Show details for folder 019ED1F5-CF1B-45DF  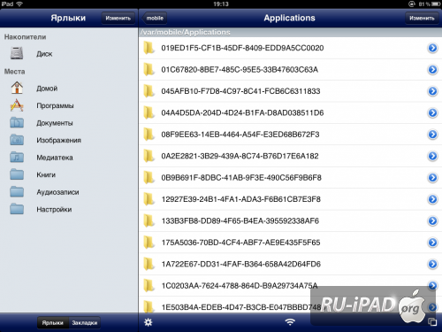pos(432,48)
